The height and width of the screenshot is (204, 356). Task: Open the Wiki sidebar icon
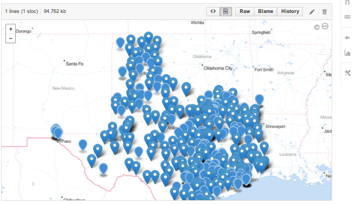(x=347, y=17)
